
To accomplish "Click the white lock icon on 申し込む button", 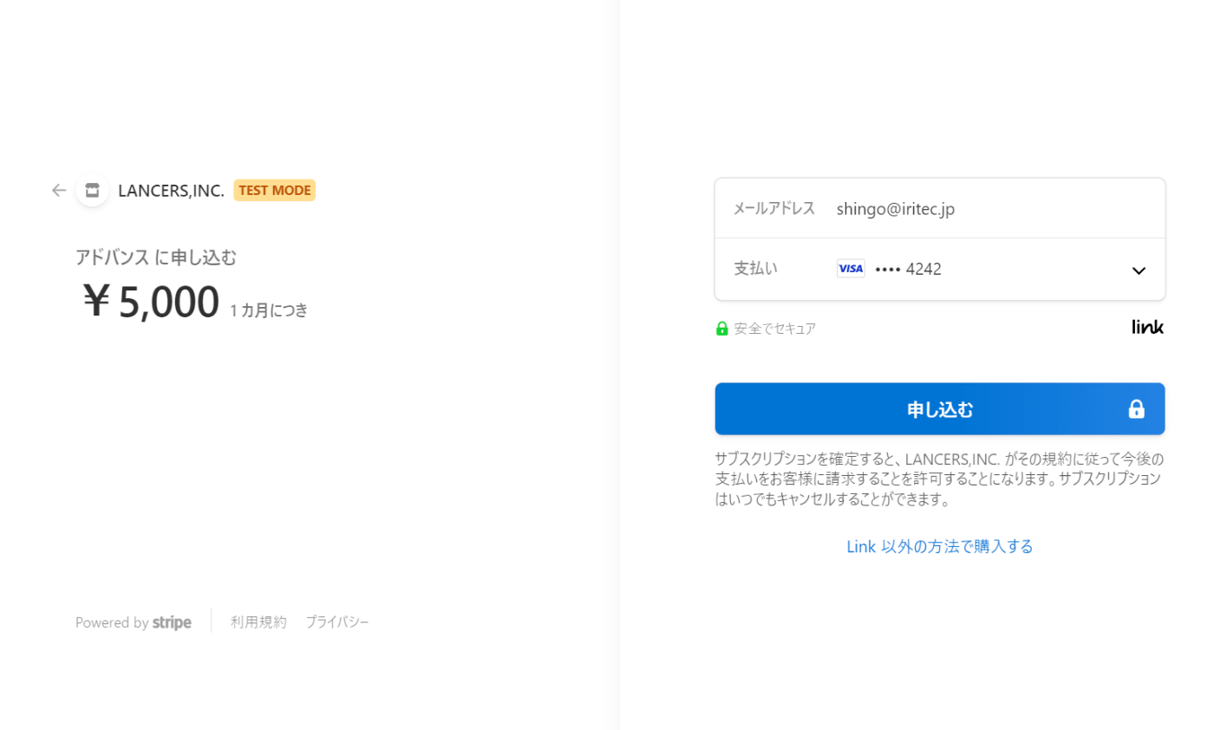I will tap(1136, 409).
